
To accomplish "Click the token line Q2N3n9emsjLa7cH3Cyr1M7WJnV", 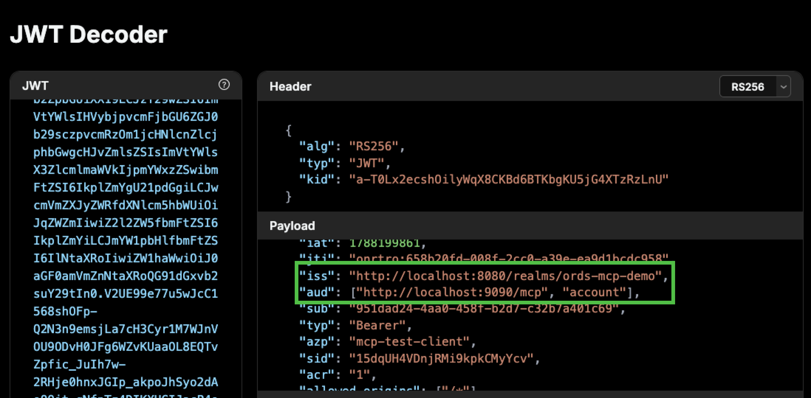I will [x=126, y=329].
